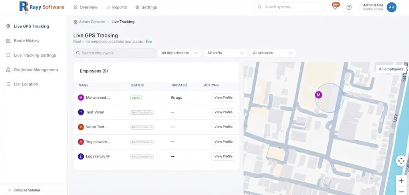
Task: Click the green live status indicator
Action: (x=149, y=42)
